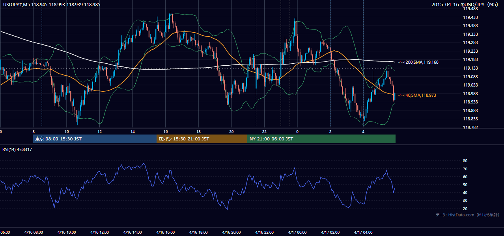Click hour label 14 under price chart

[x=133, y=131]
